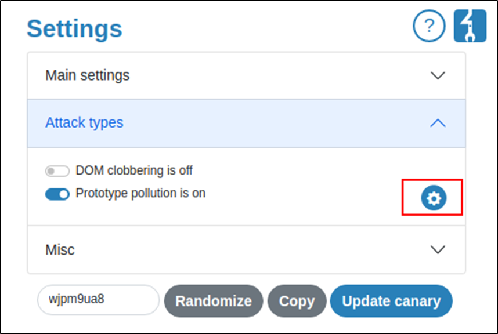498x334 pixels.
Task: Click the 'Prototype pollution is on' label
Action: 140,193
